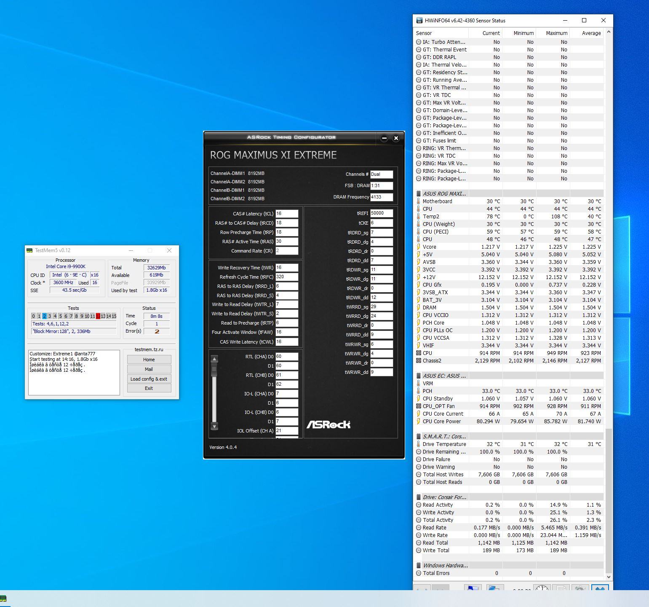Click the Command Rate (CR) field
The width and height of the screenshot is (649, 607).
tap(287, 251)
